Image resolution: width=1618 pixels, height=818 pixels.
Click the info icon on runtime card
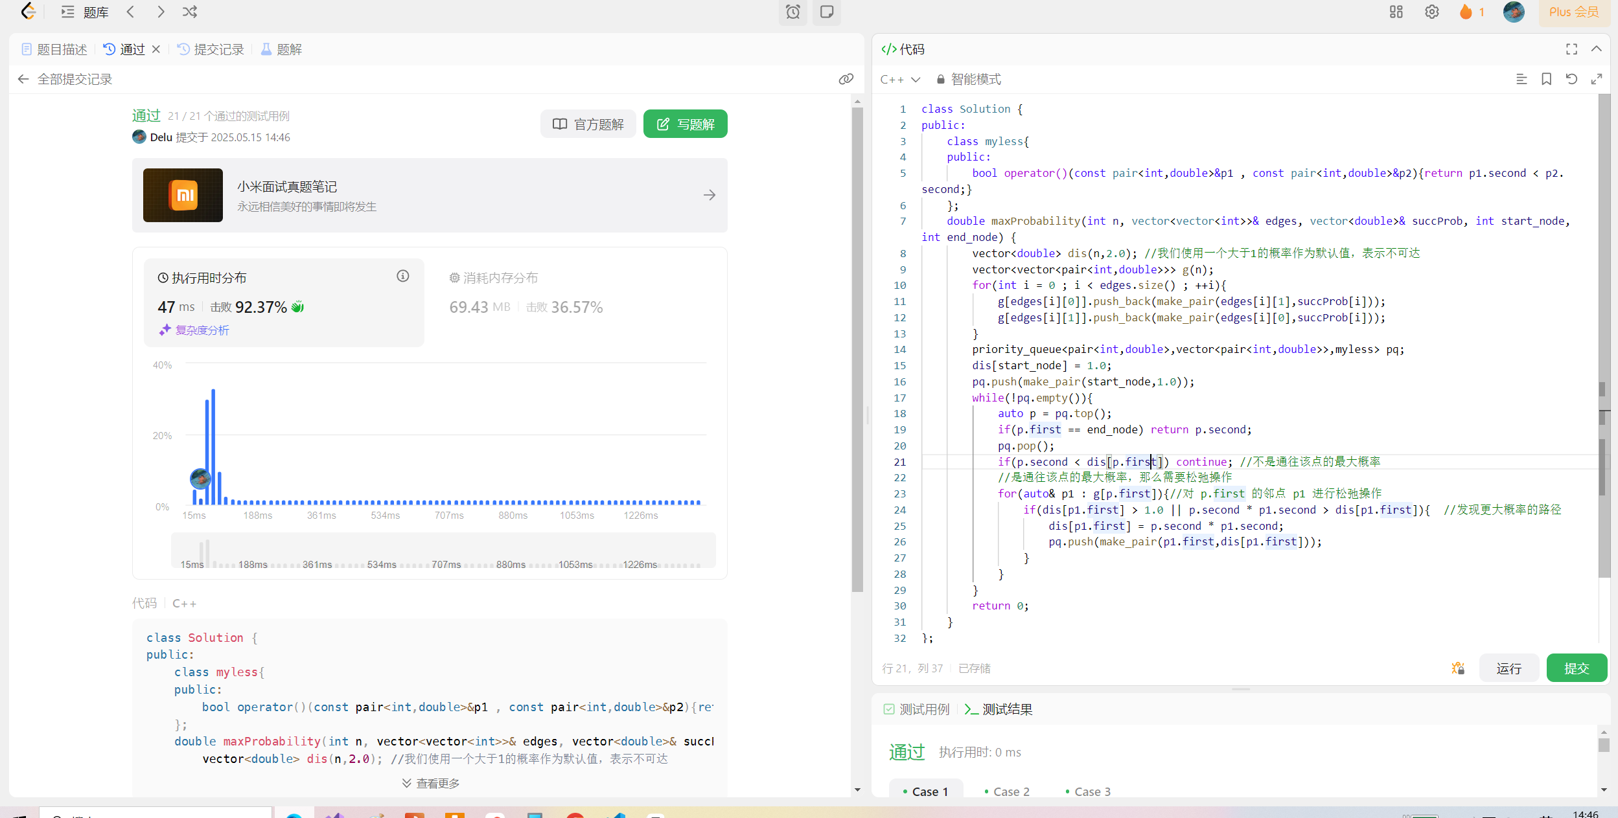pos(402,277)
